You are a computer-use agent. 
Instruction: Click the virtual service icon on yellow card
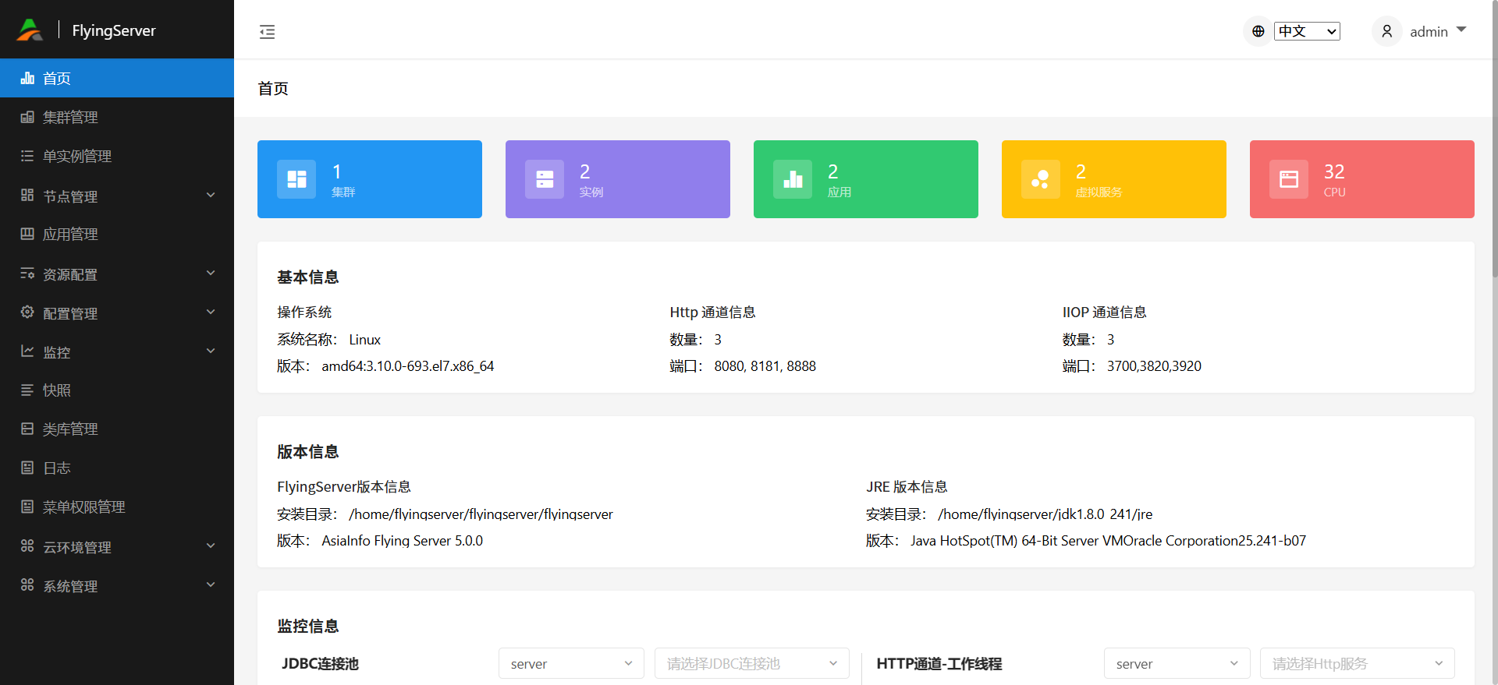point(1041,179)
